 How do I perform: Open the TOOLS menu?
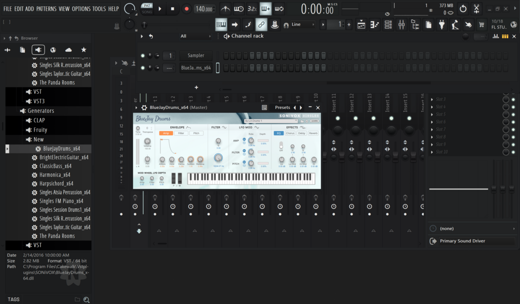click(99, 9)
